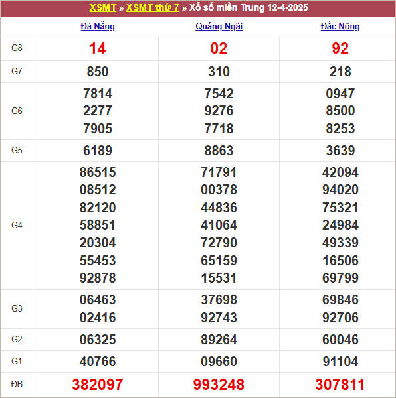Click the G2 result 60046

340,340
